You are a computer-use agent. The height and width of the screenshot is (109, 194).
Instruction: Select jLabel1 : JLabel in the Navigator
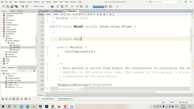13,85
